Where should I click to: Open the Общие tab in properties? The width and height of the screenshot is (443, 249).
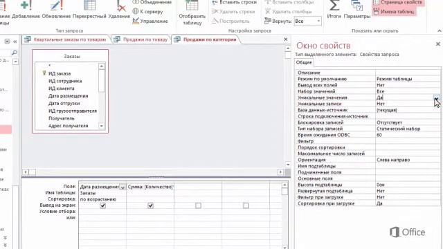coord(304,62)
